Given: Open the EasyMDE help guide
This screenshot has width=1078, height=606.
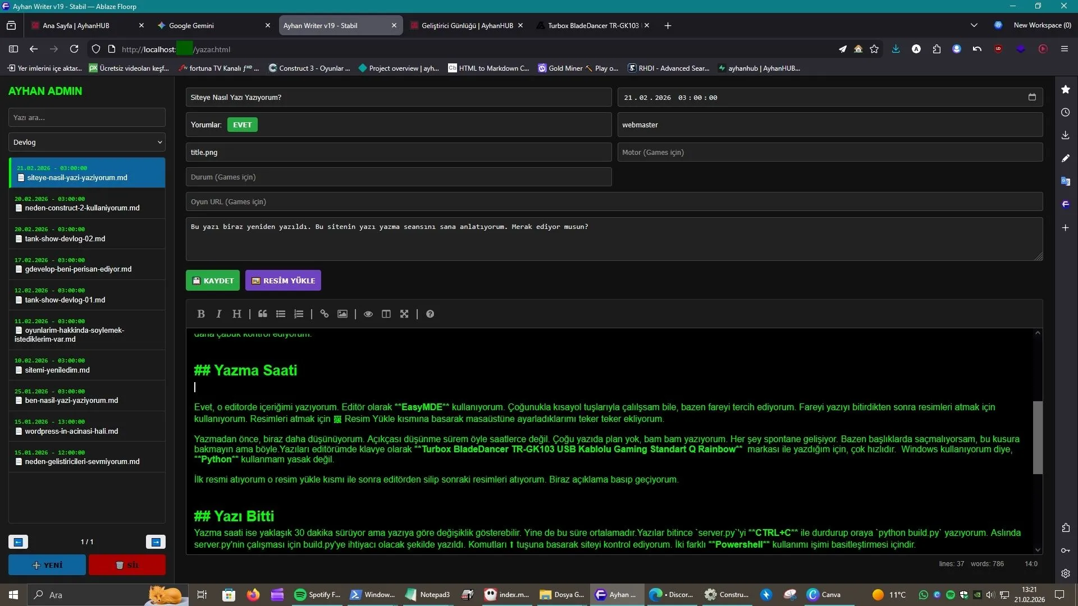Looking at the screenshot, I should (430, 314).
